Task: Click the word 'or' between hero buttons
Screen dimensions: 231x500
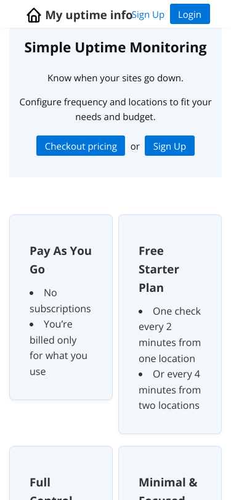Action: [x=135, y=146]
